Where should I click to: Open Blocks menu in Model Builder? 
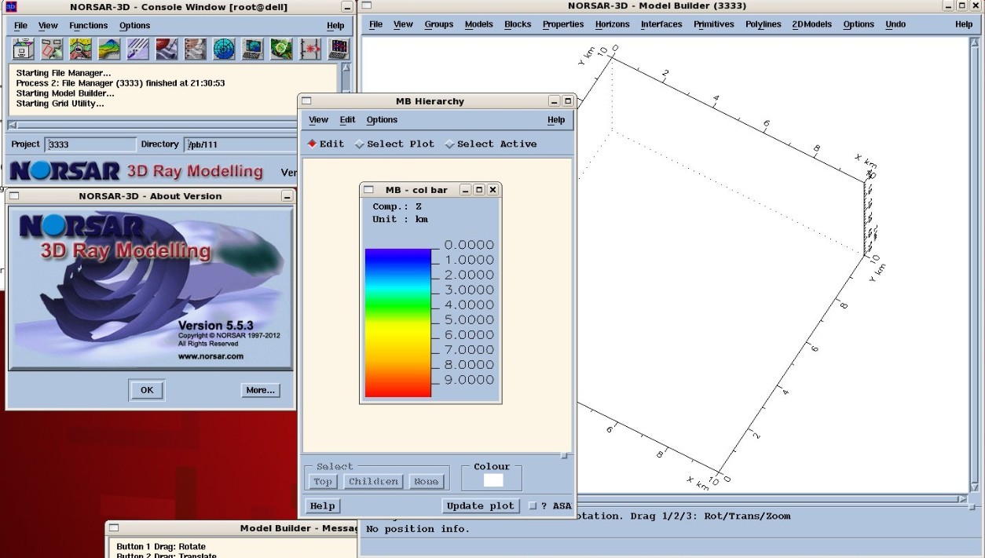click(x=518, y=24)
